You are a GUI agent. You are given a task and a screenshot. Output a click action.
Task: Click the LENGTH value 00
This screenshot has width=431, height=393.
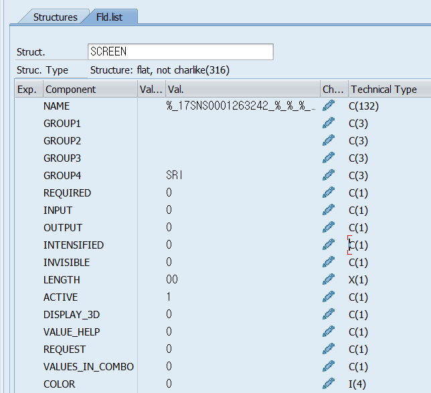coord(172,279)
